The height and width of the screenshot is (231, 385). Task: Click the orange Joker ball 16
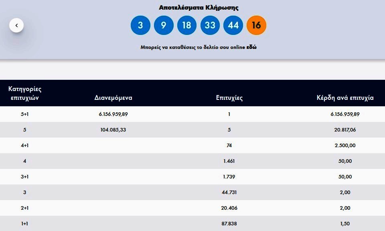(x=256, y=25)
